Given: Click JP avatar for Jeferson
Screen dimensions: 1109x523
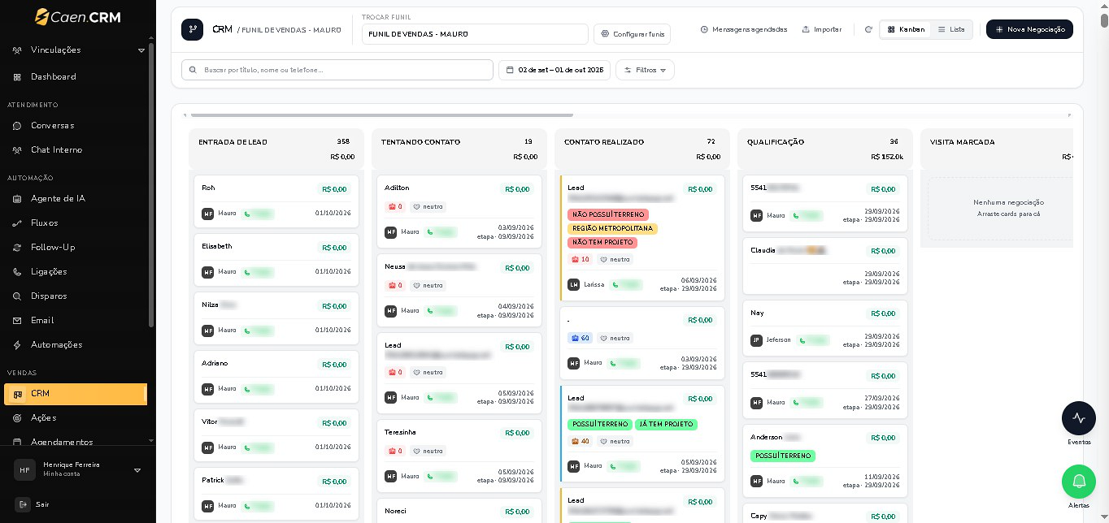Looking at the screenshot, I should coord(757,340).
